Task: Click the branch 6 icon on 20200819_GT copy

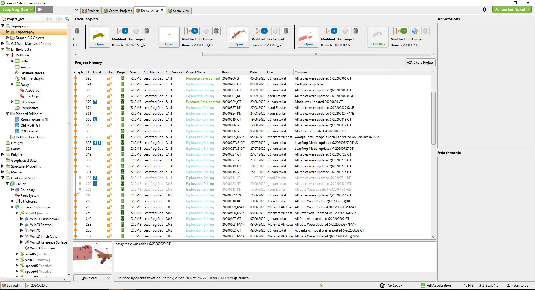Action: click(192, 31)
